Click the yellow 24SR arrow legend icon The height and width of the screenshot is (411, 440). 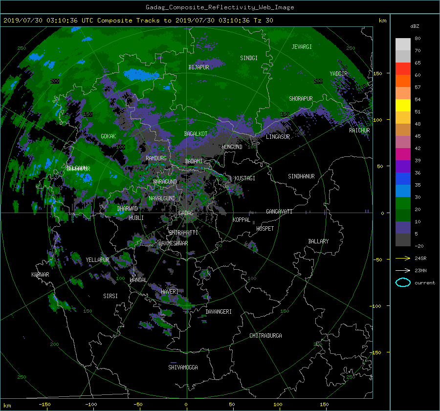(403, 258)
